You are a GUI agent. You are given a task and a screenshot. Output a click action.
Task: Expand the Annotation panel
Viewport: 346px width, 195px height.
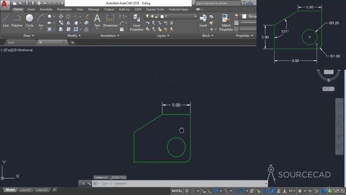pos(110,36)
